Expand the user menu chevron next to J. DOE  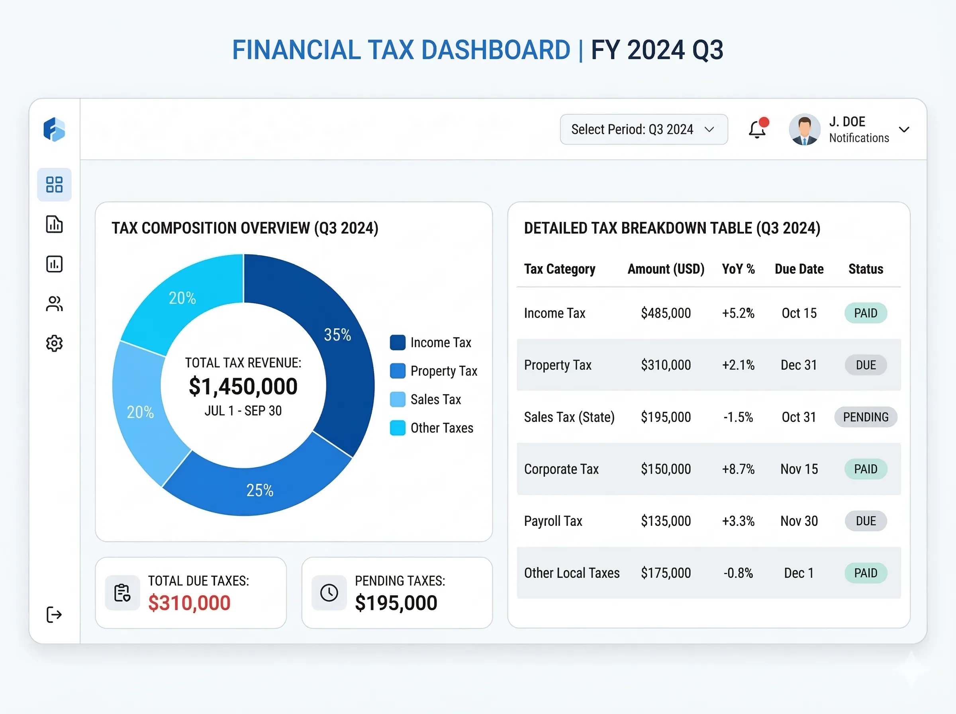point(904,129)
